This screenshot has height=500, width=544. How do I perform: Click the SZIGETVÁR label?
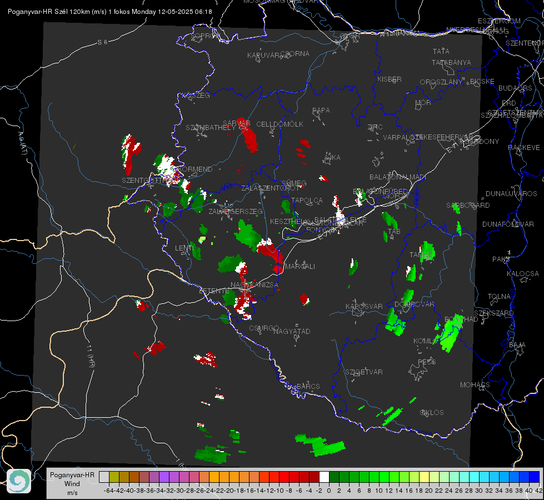[364, 372]
